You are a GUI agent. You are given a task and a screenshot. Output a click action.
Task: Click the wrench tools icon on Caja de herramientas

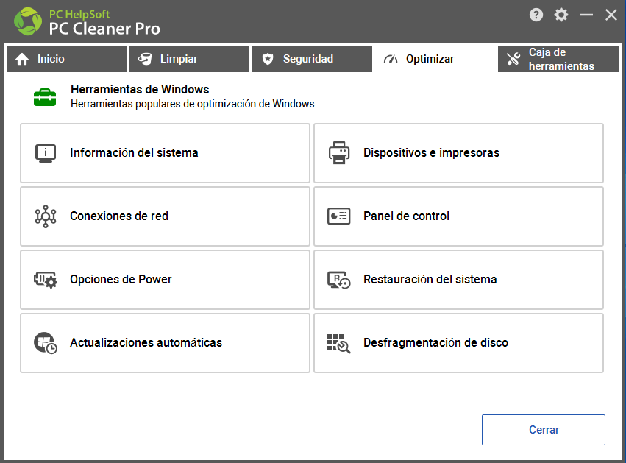(513, 59)
